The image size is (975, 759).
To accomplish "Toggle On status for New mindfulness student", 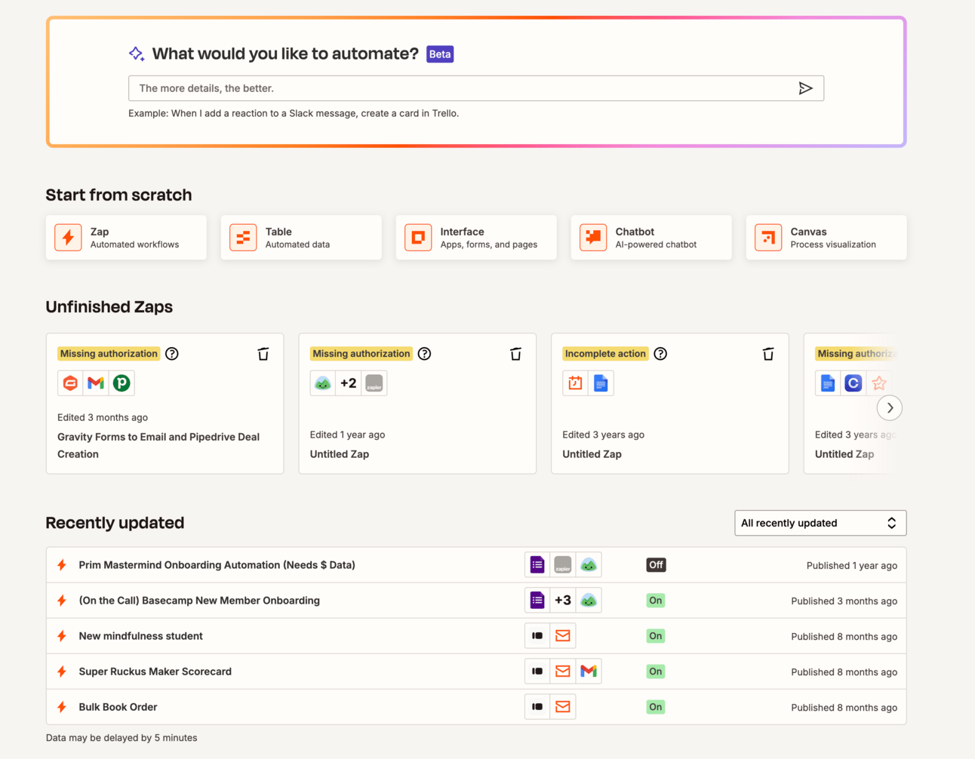I will click(656, 636).
